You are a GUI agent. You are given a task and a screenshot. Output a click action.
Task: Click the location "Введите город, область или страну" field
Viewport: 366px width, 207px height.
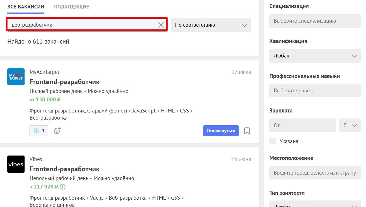tap(315, 173)
